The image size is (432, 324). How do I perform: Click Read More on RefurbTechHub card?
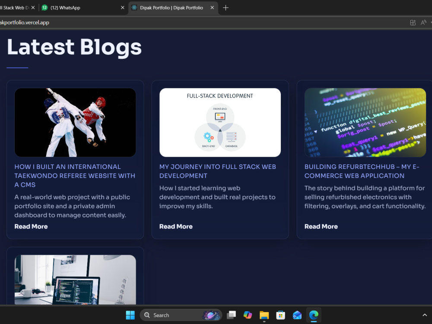[x=321, y=226]
